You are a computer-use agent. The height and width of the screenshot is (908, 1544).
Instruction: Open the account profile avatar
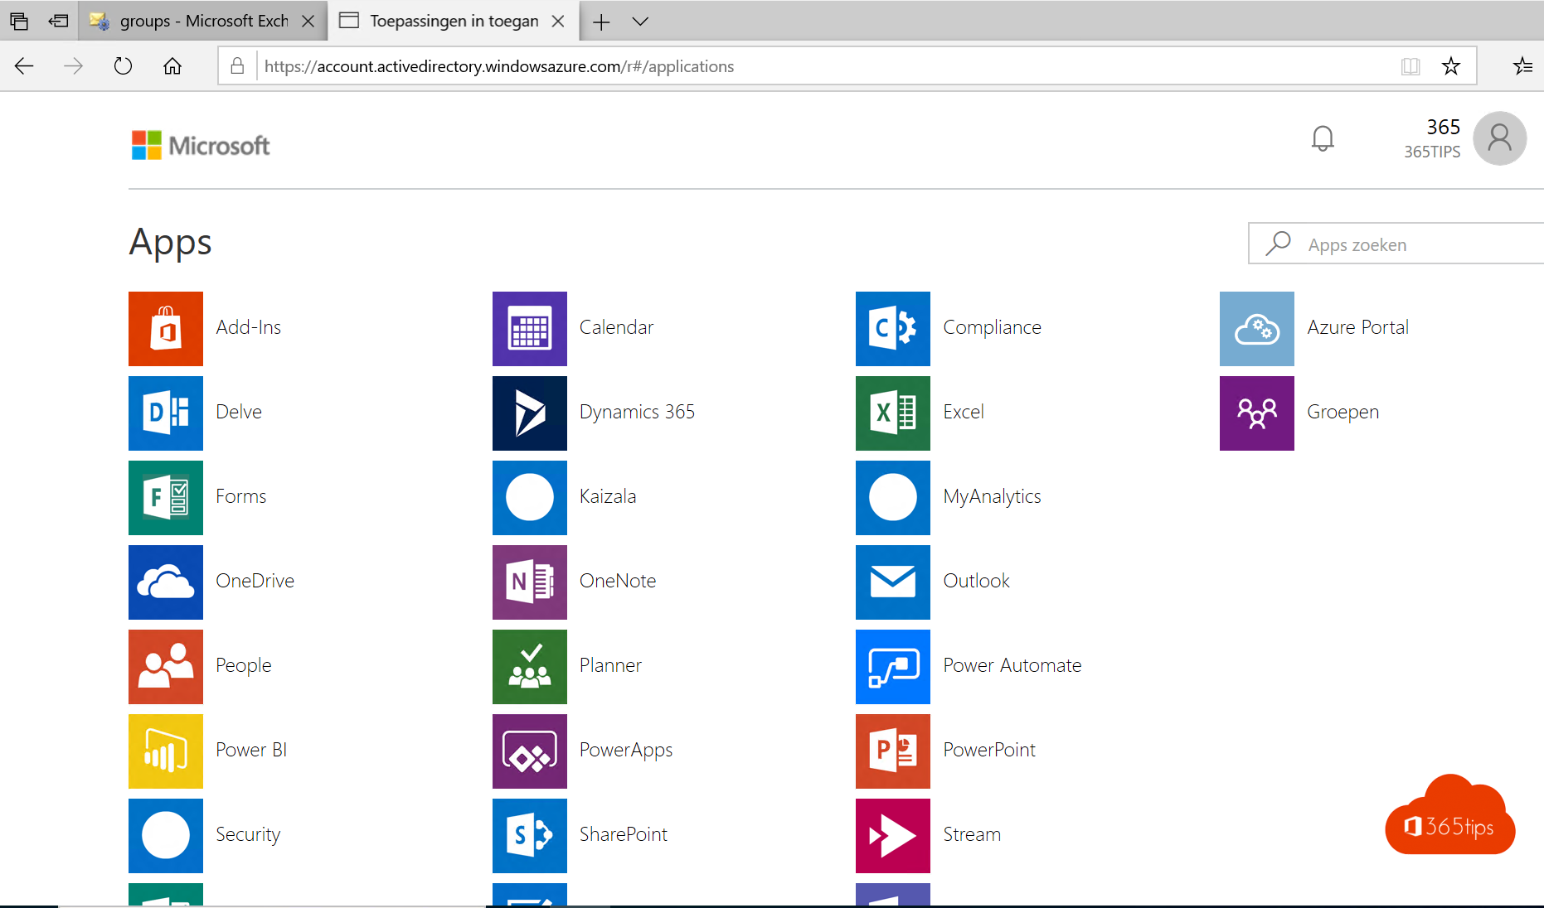(x=1499, y=138)
